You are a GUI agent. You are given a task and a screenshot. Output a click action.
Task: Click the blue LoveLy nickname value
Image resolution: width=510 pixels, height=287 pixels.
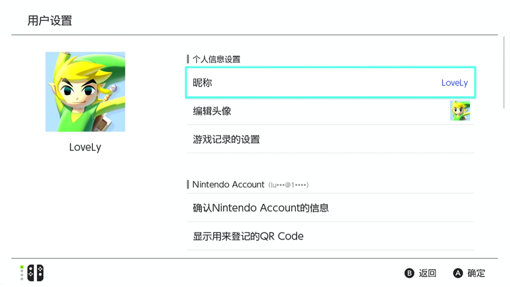[x=454, y=83]
